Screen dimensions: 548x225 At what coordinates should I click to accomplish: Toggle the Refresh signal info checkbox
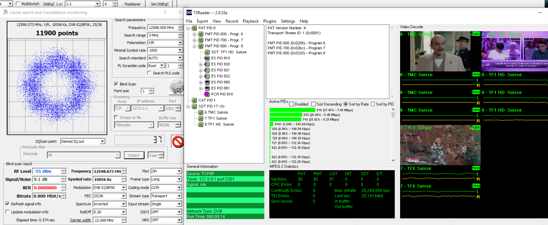point(8,204)
